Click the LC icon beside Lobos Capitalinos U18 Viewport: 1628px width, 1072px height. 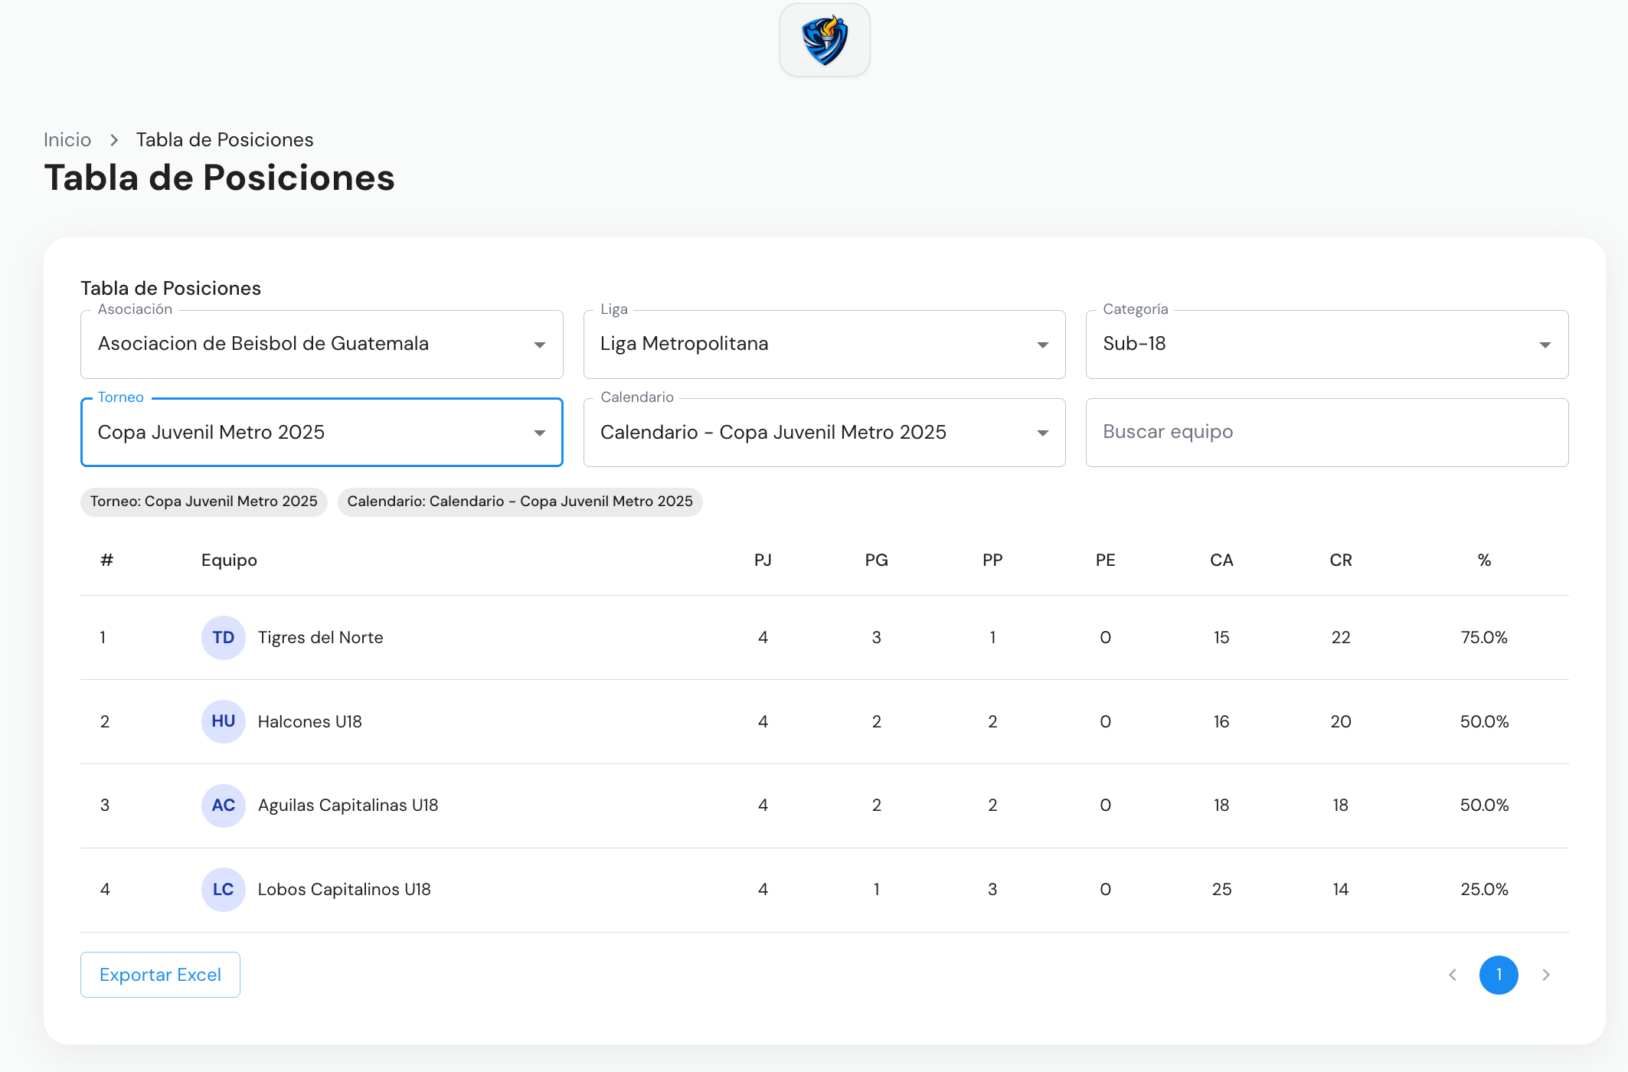point(223,889)
